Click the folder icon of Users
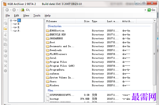This screenshot has height=105, width=161. coord(48,81)
